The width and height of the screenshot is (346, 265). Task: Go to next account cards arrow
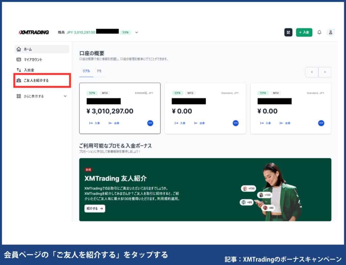325,72
